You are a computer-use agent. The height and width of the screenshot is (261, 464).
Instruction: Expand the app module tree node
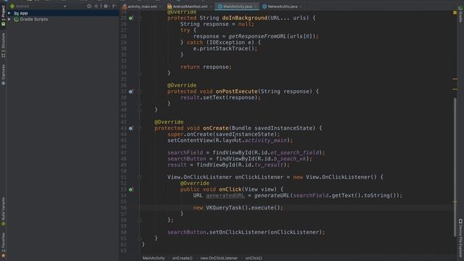pyautogui.click(x=9, y=13)
